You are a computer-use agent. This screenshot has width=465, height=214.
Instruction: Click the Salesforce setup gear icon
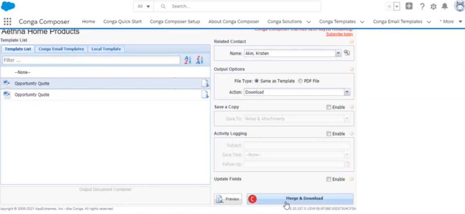click(x=433, y=6)
